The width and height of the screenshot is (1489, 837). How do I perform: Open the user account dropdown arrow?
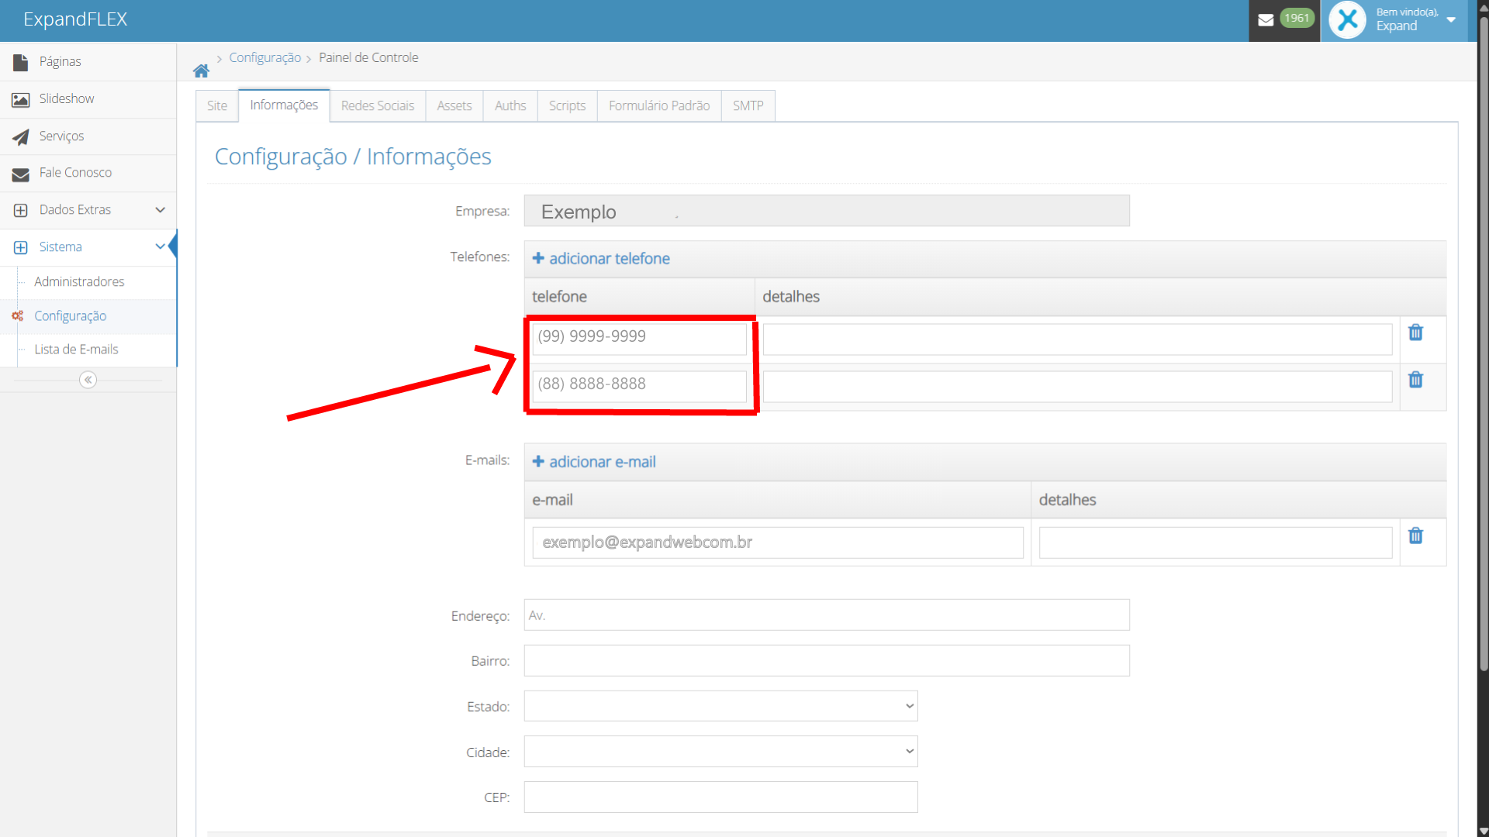click(x=1451, y=20)
